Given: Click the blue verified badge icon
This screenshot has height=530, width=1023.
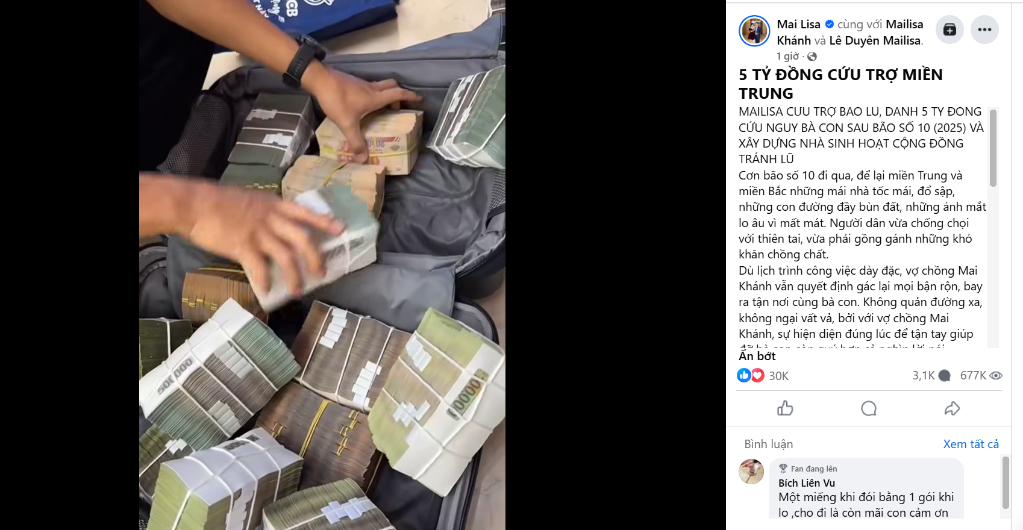Looking at the screenshot, I should (830, 24).
